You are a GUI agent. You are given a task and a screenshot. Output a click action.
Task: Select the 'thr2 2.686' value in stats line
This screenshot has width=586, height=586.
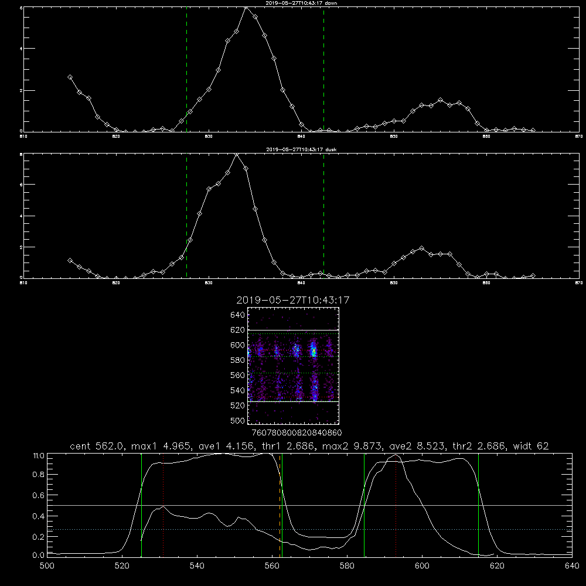pos(479,446)
